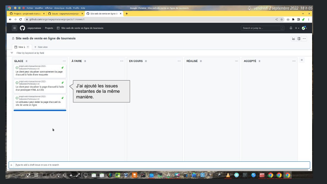Screen dimensions: 327x184
Task: Open the Outils menu
Action: click(69, 8)
